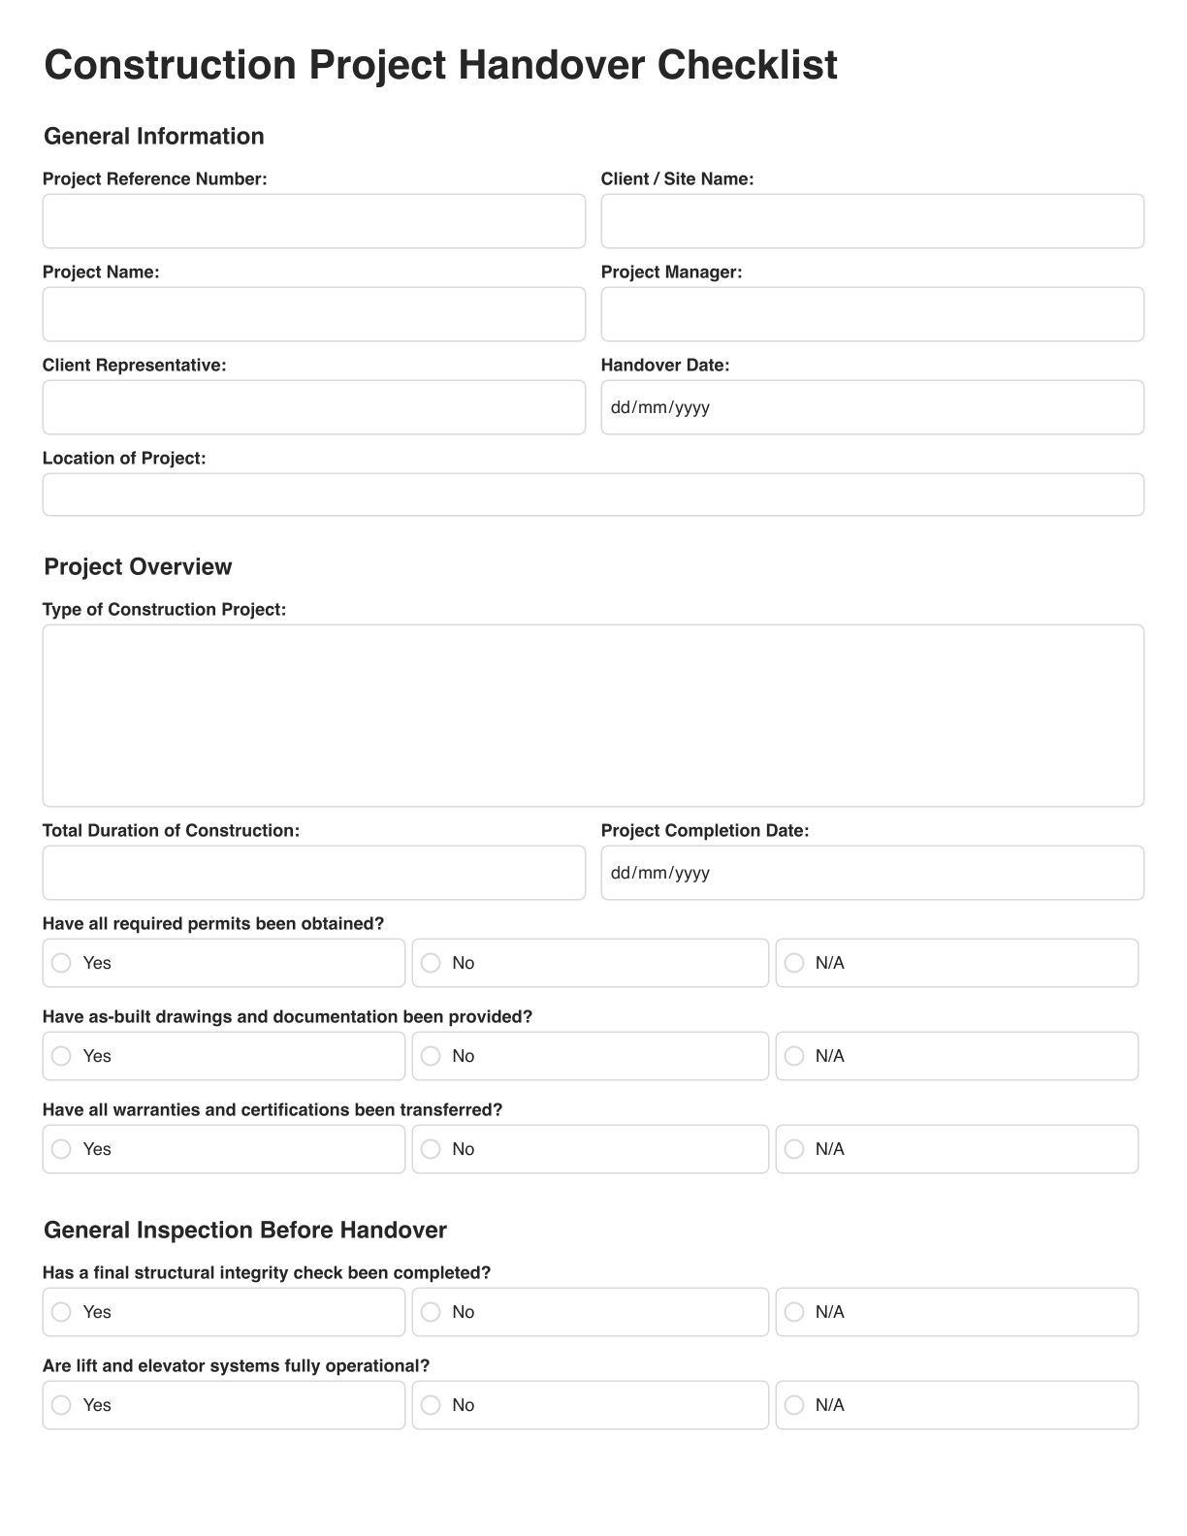Pick Yes for warranties and certifications transferred
Screen dimensions: 1187x1536
[62, 1149]
